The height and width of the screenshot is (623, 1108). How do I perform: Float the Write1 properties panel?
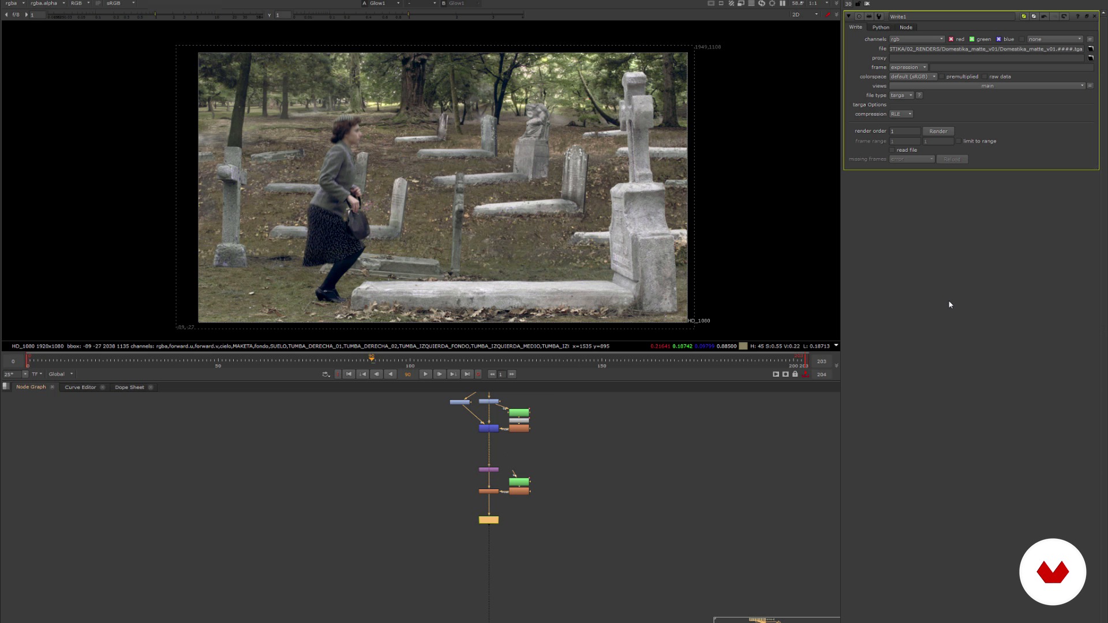[1086, 16]
